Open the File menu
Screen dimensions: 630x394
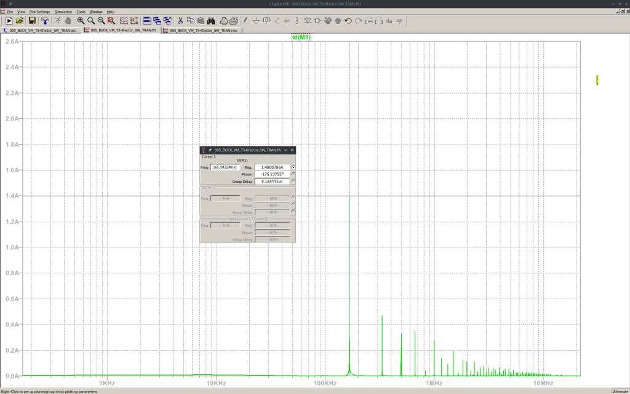(x=10, y=12)
